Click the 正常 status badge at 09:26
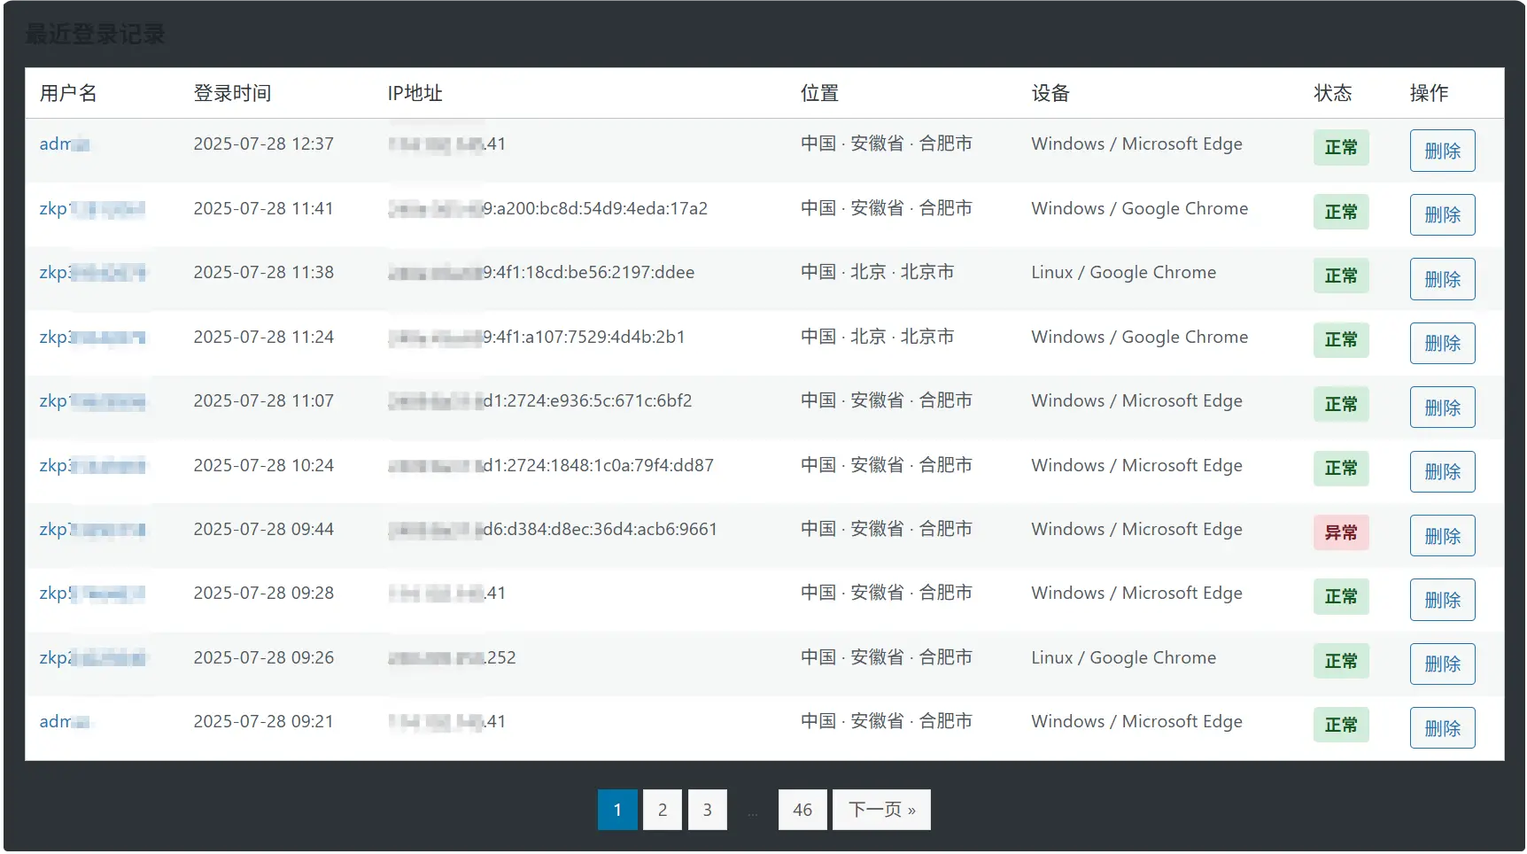 [x=1341, y=661]
